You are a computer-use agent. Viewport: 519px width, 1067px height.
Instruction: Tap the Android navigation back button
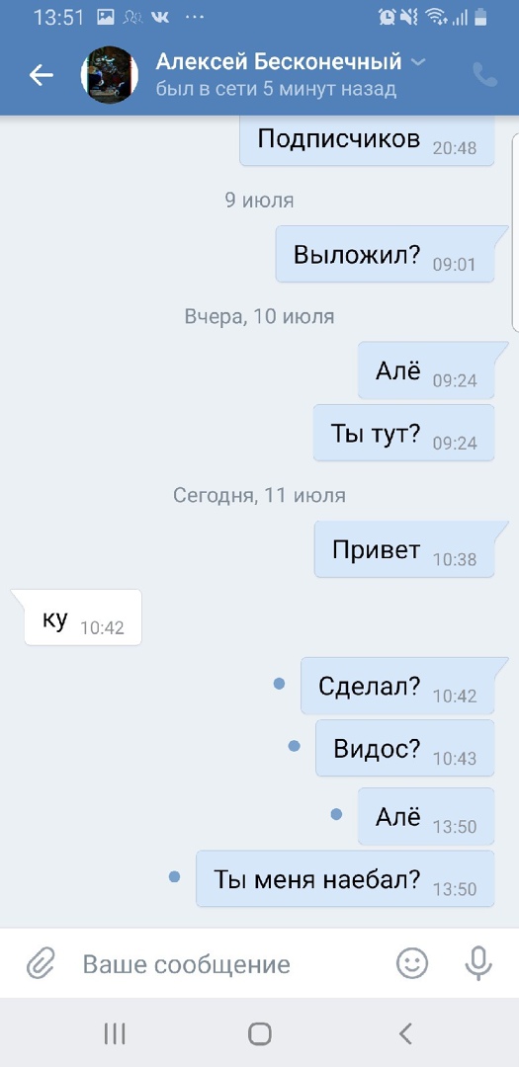(x=405, y=1033)
